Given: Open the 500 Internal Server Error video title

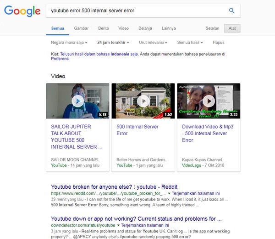Looking at the screenshot, I should [x=137, y=130].
